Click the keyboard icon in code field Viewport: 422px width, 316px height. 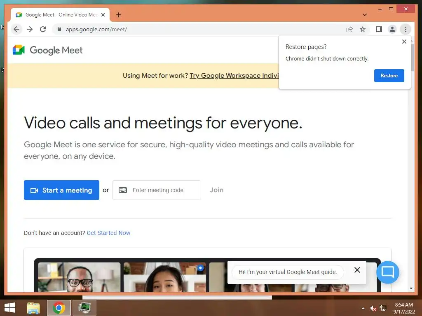click(x=123, y=190)
